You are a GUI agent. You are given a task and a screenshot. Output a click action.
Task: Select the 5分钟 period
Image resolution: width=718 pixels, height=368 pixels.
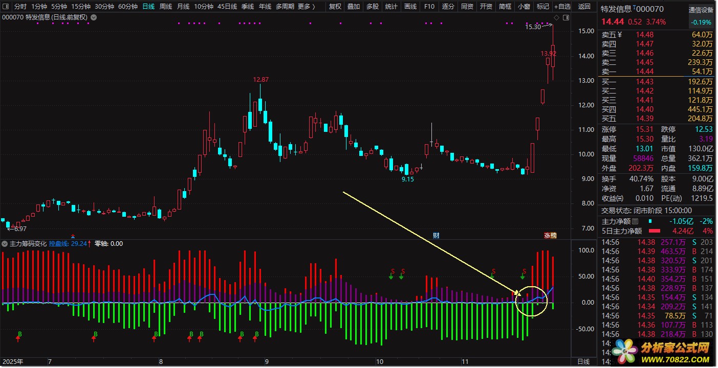[59, 7]
